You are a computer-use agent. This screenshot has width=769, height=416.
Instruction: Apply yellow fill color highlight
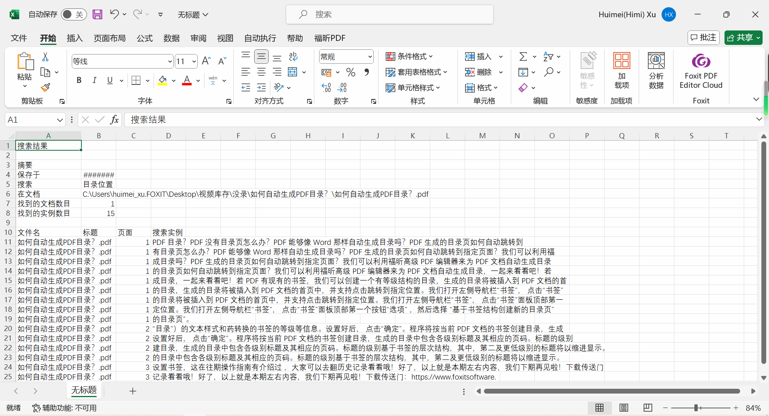click(x=162, y=81)
